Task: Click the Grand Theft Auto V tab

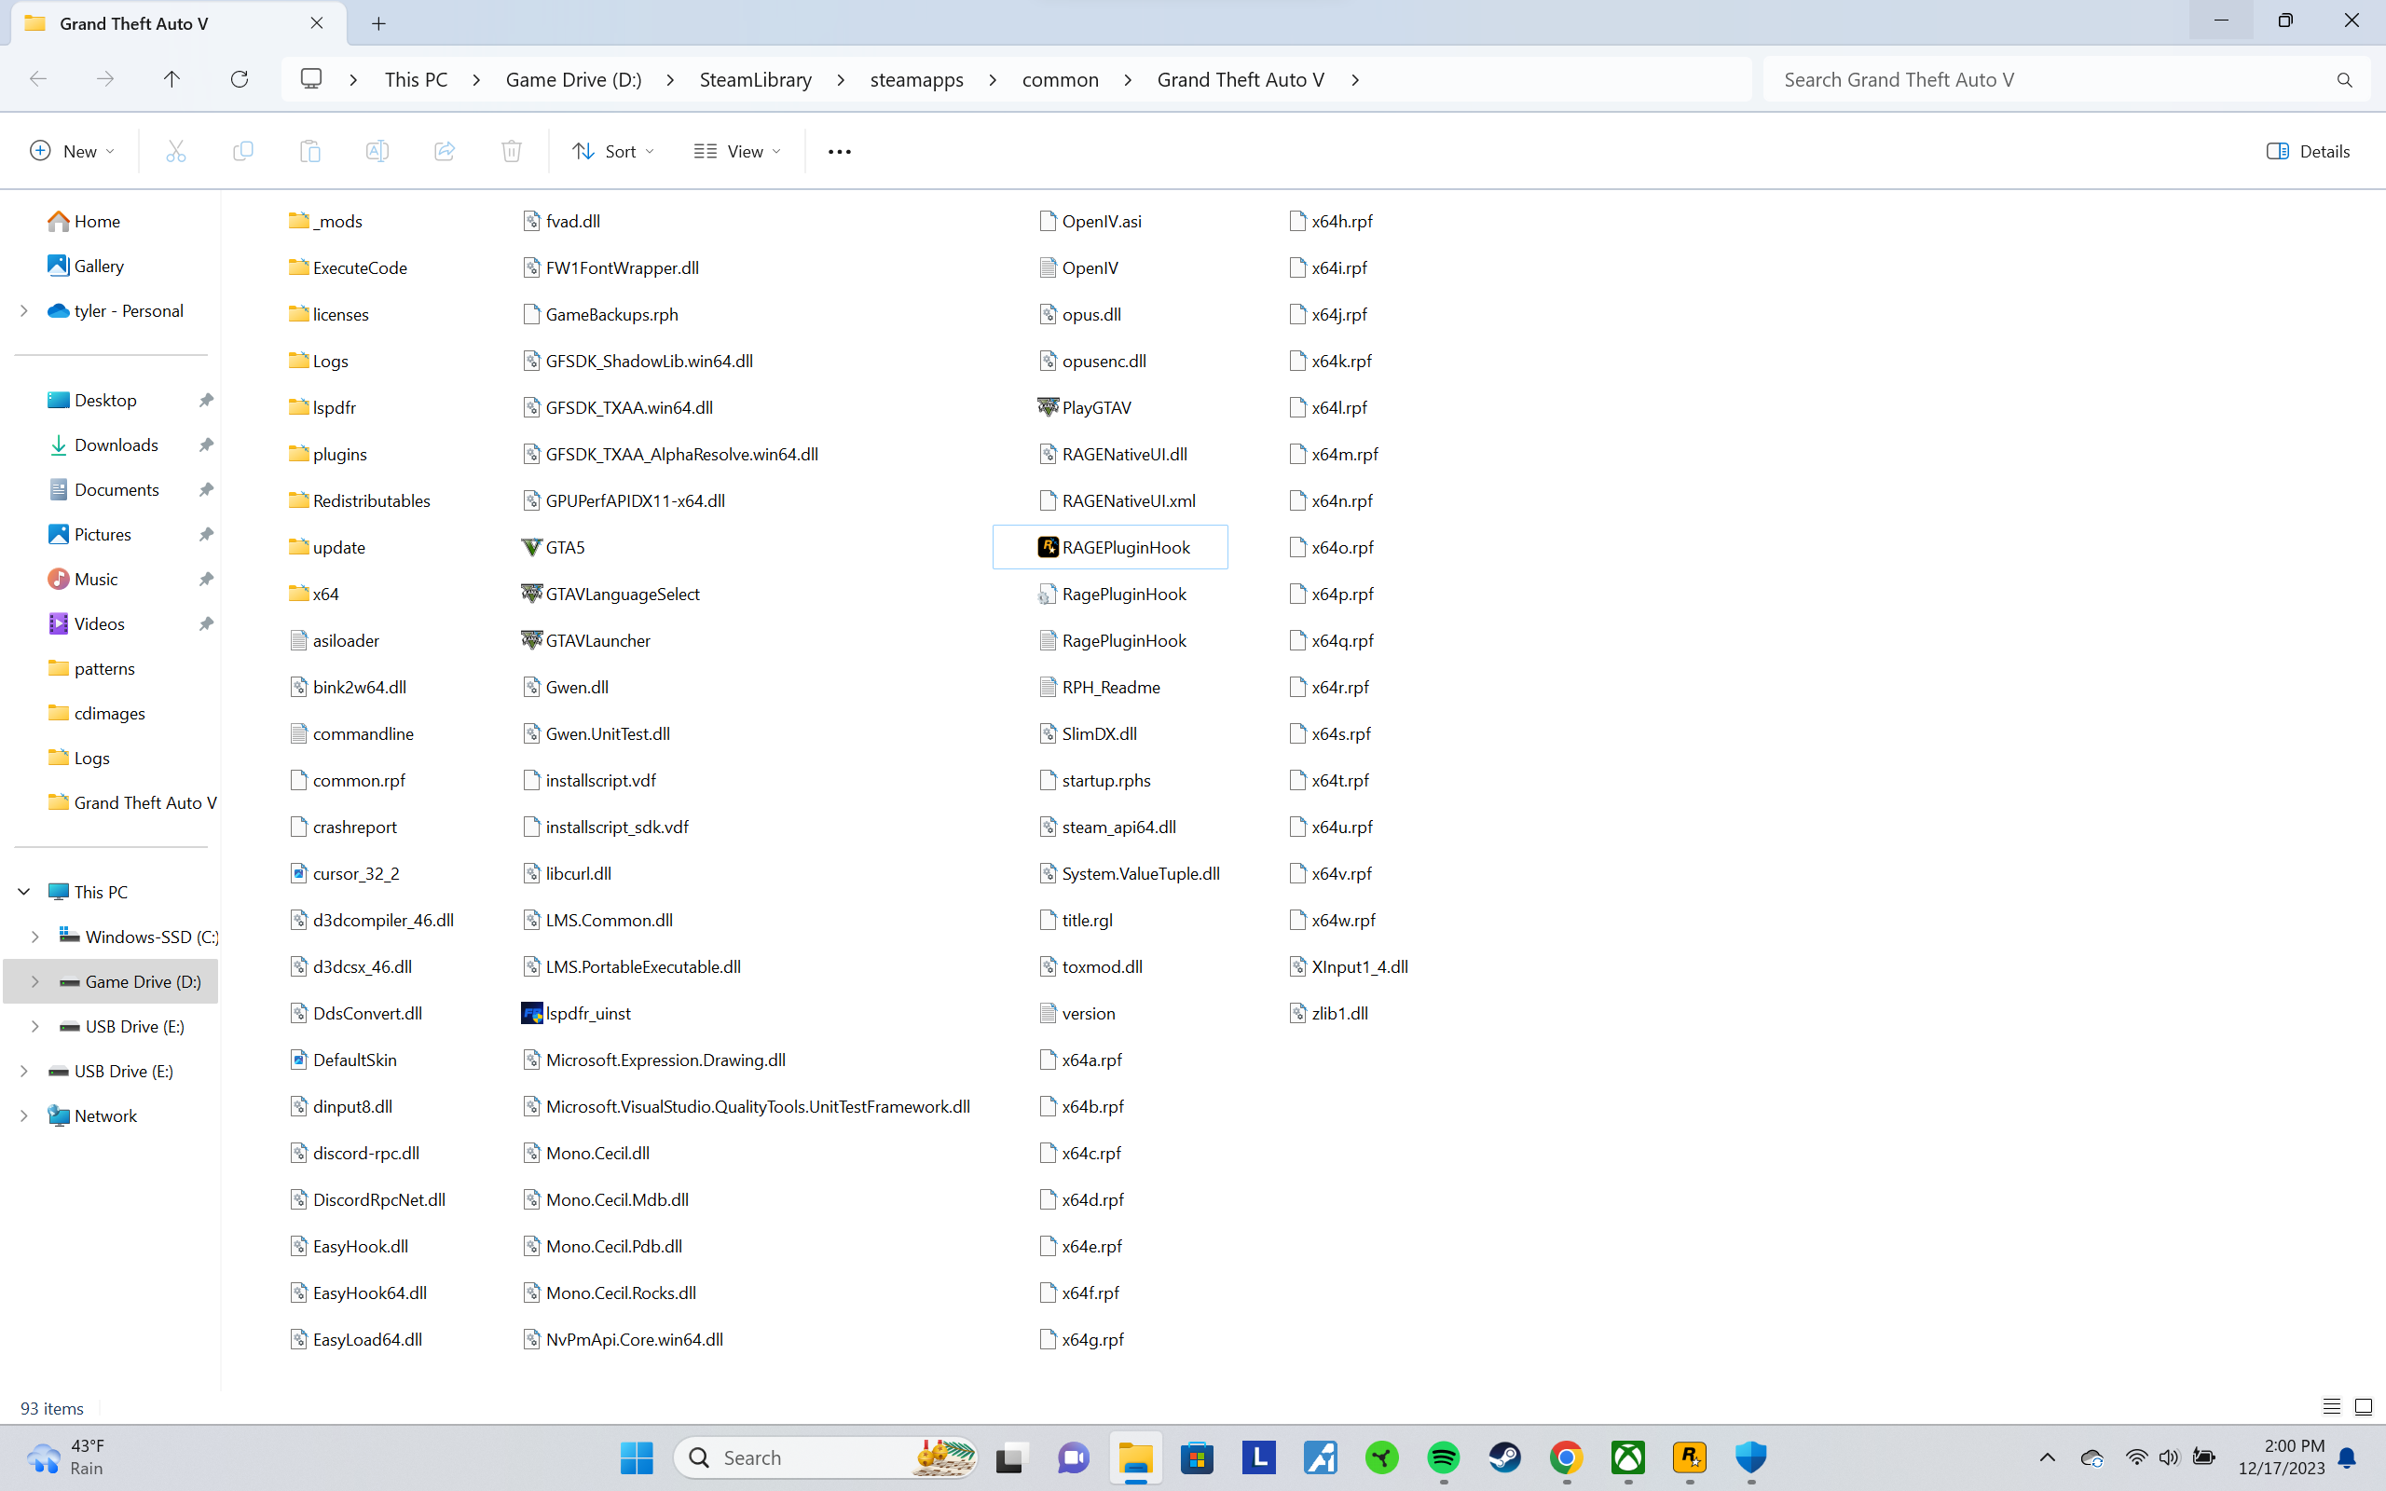Action: pos(134,23)
